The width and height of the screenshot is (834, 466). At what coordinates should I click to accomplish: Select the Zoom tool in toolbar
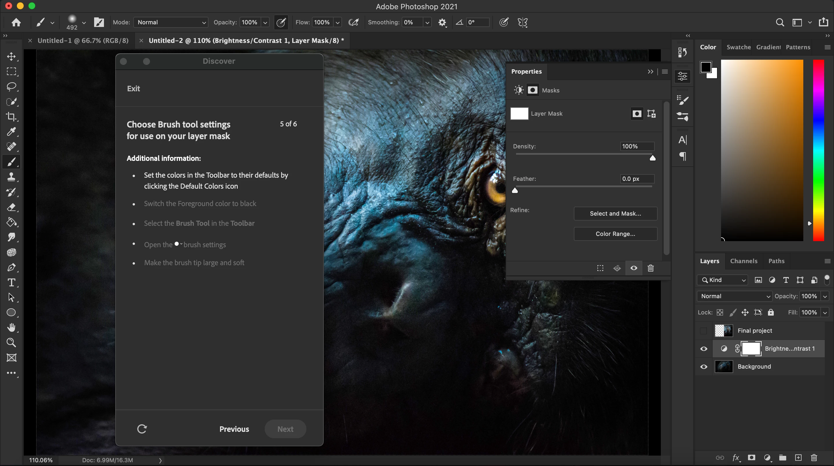click(11, 343)
